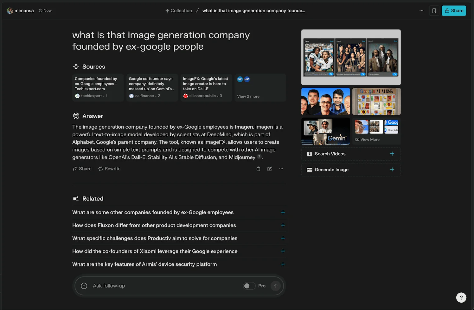Screen dimensions: 474x310
Task: Open the Gemini image thumbnail
Action: pos(325,131)
